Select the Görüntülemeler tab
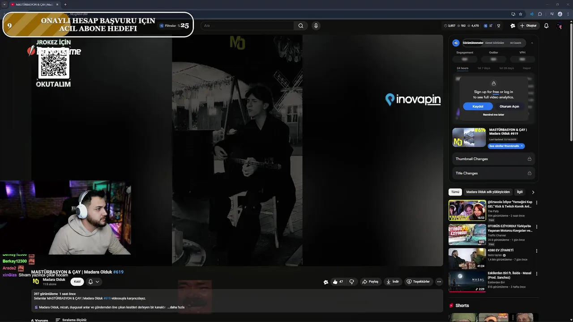Image resolution: width=573 pixels, height=322 pixels. [x=473, y=43]
